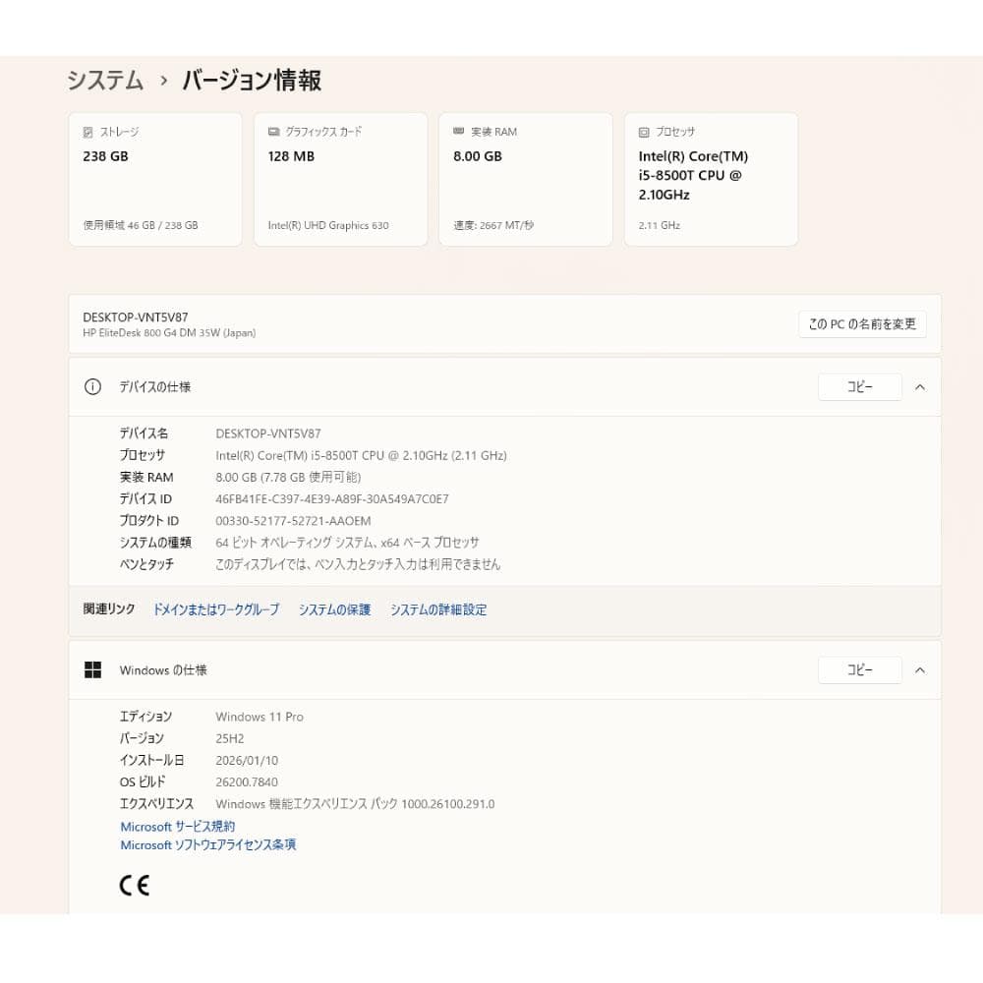Viewport: 983px width, 983px height.
Task: Select the 64 ビット system type value
Action: pyautogui.click(x=347, y=543)
